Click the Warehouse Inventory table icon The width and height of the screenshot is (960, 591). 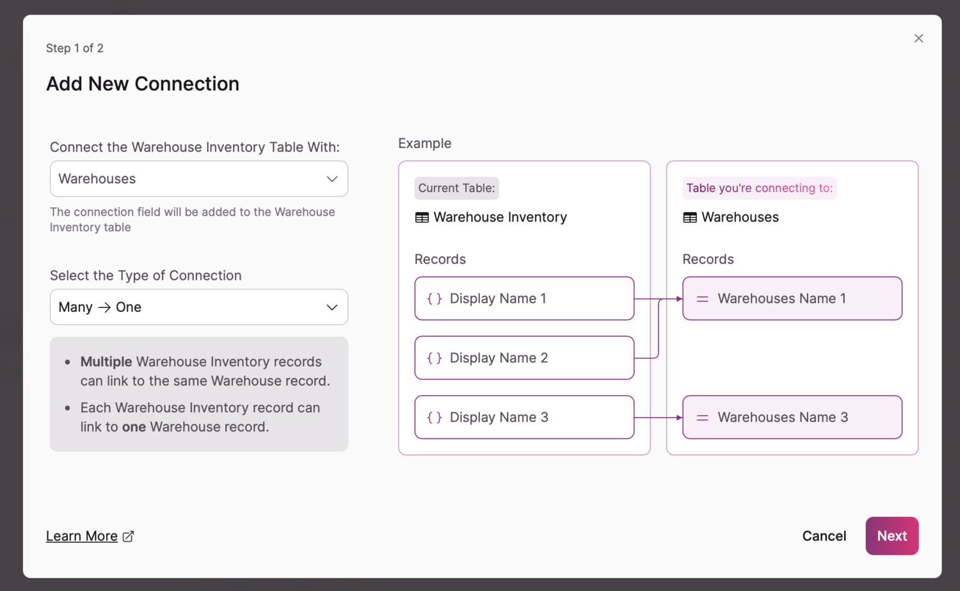422,218
